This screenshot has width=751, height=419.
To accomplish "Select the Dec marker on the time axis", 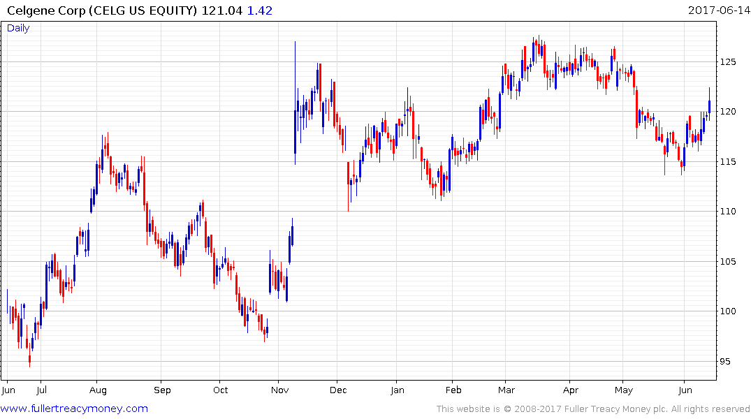I will [x=337, y=390].
